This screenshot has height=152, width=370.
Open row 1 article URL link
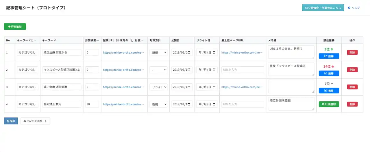click(123, 53)
